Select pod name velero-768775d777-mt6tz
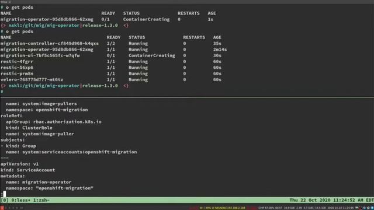This screenshot has width=374, height=210. [x=32, y=80]
